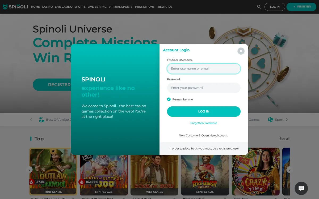Open the Sports menu item
Viewport: 319px width, 199px height.
pos(80,7)
